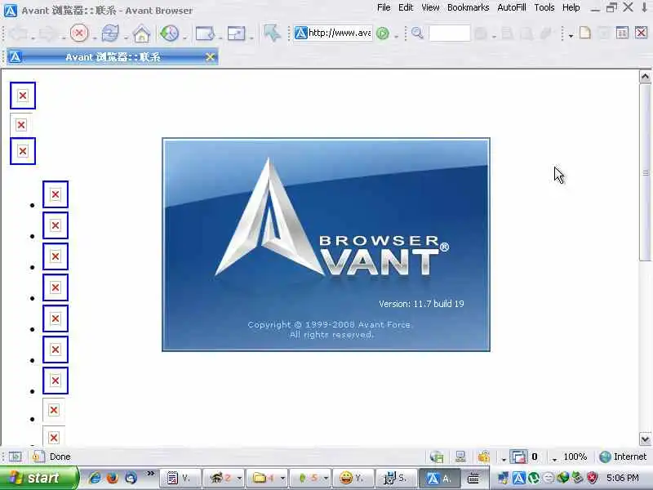Open the Bookmarks menu
The image size is (653, 490).
coord(468,7)
